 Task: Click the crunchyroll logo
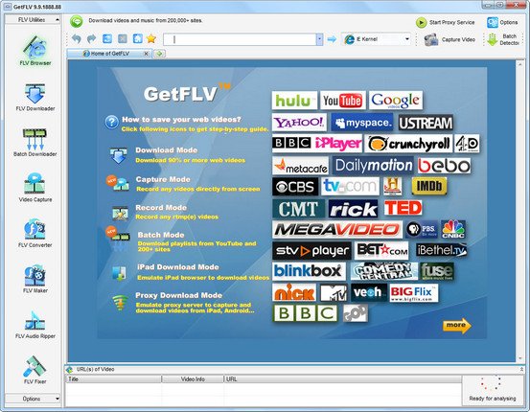[x=408, y=144]
